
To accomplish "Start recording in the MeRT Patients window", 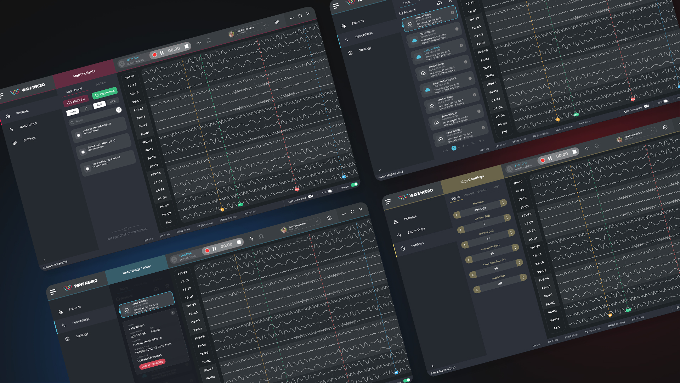I will tap(154, 55).
